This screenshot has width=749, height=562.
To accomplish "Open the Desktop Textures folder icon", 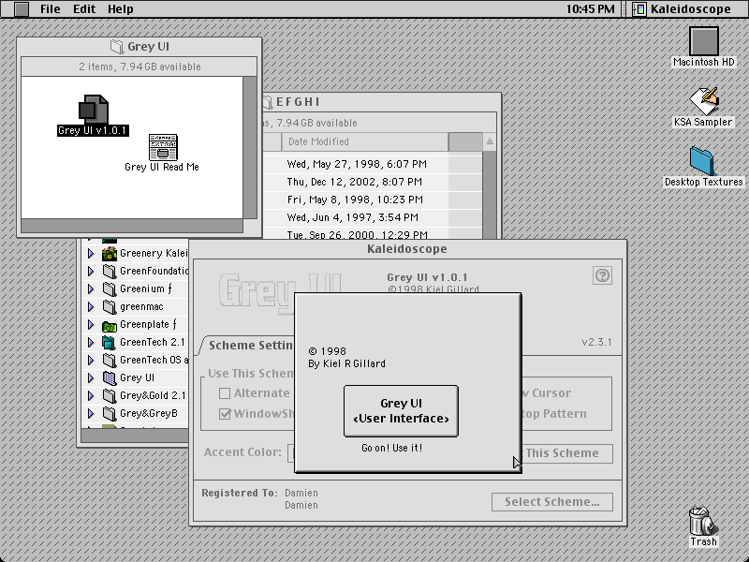I will 702,161.
